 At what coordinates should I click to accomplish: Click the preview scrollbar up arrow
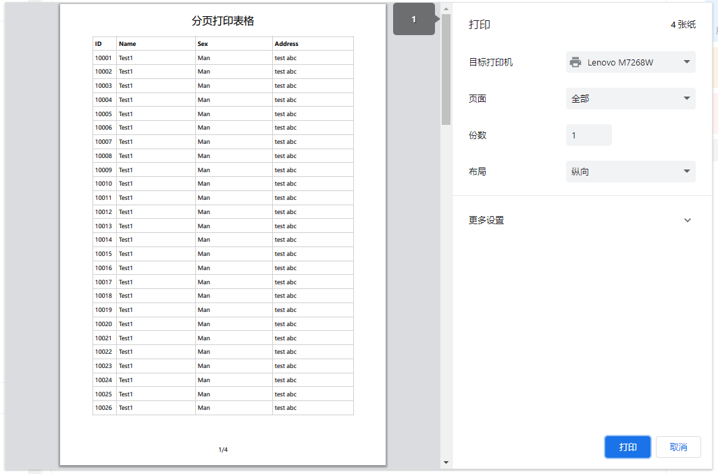(x=446, y=9)
